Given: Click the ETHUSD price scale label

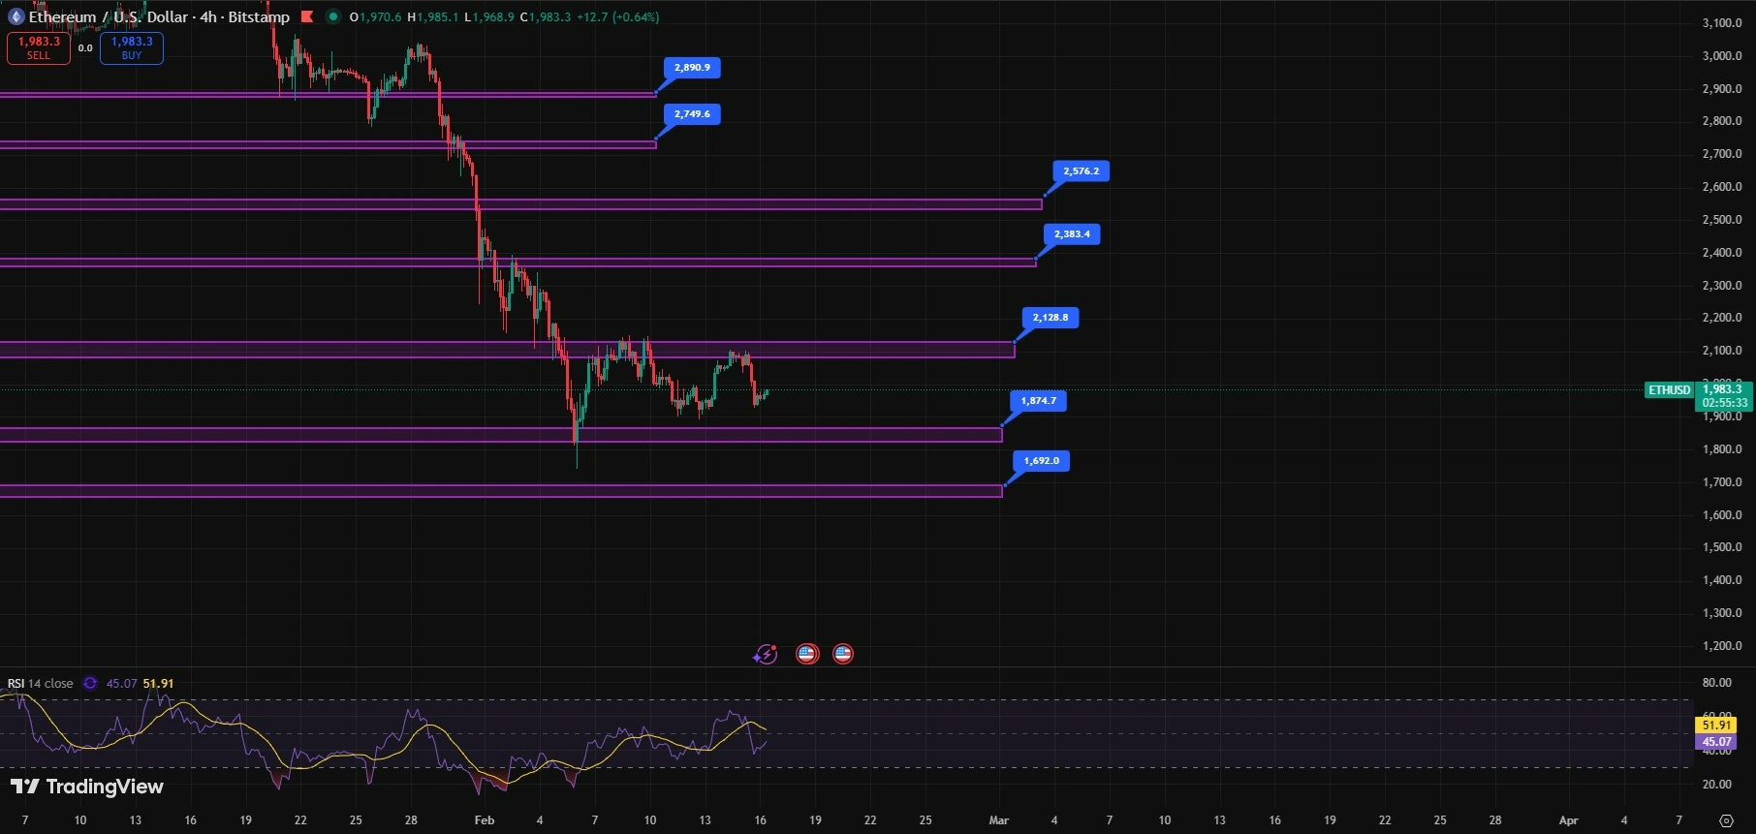Looking at the screenshot, I should (1670, 390).
